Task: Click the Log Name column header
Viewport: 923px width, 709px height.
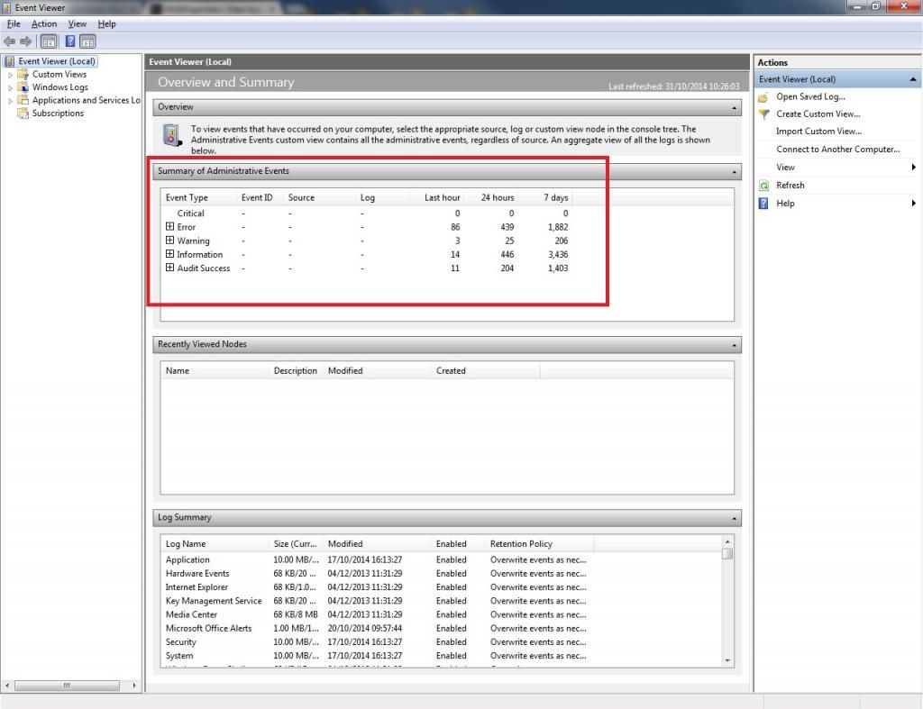Action: coord(215,543)
